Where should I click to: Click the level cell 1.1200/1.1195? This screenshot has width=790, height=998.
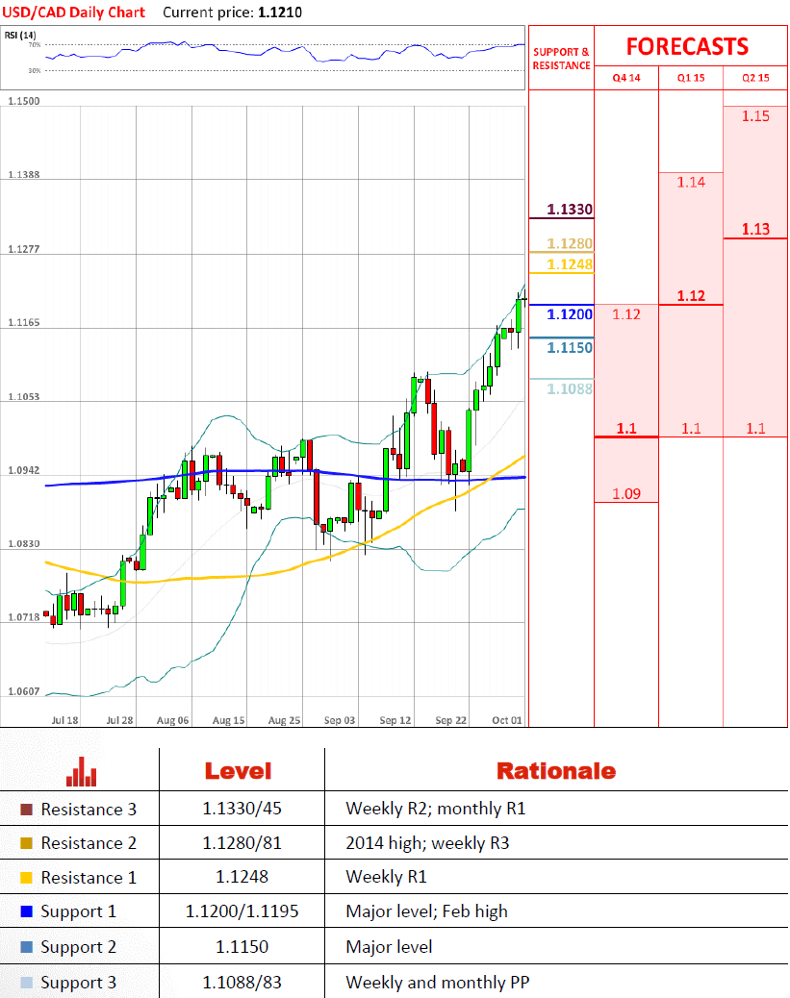[x=242, y=911]
